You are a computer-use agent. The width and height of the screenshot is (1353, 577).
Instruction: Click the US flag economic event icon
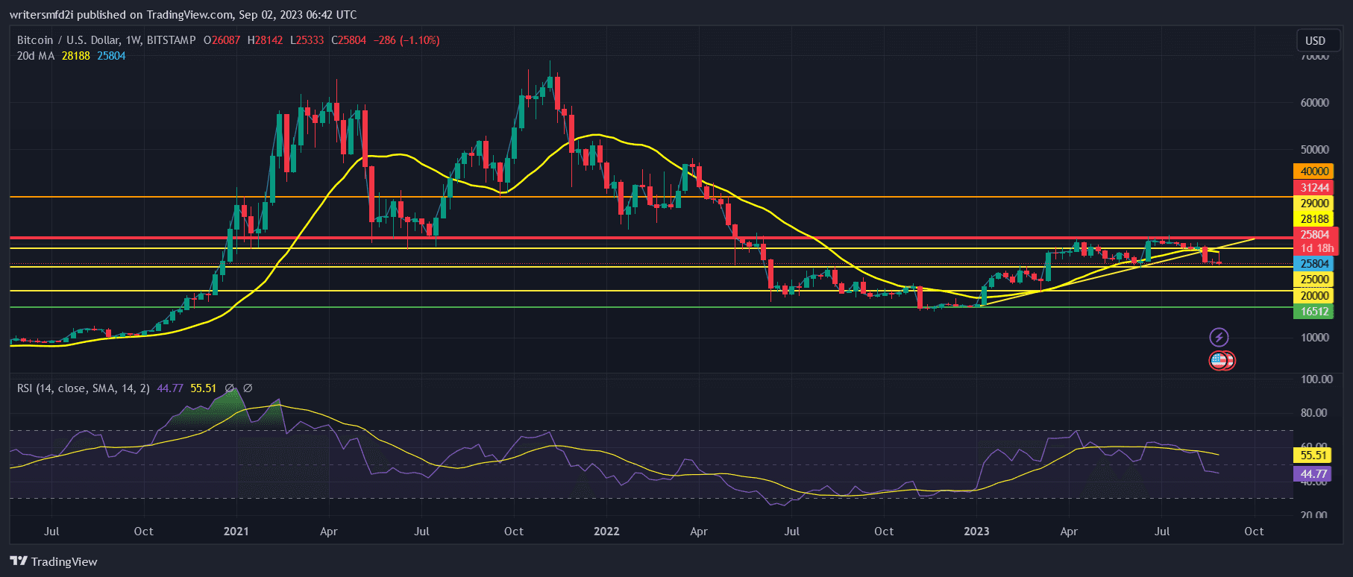coord(1219,361)
